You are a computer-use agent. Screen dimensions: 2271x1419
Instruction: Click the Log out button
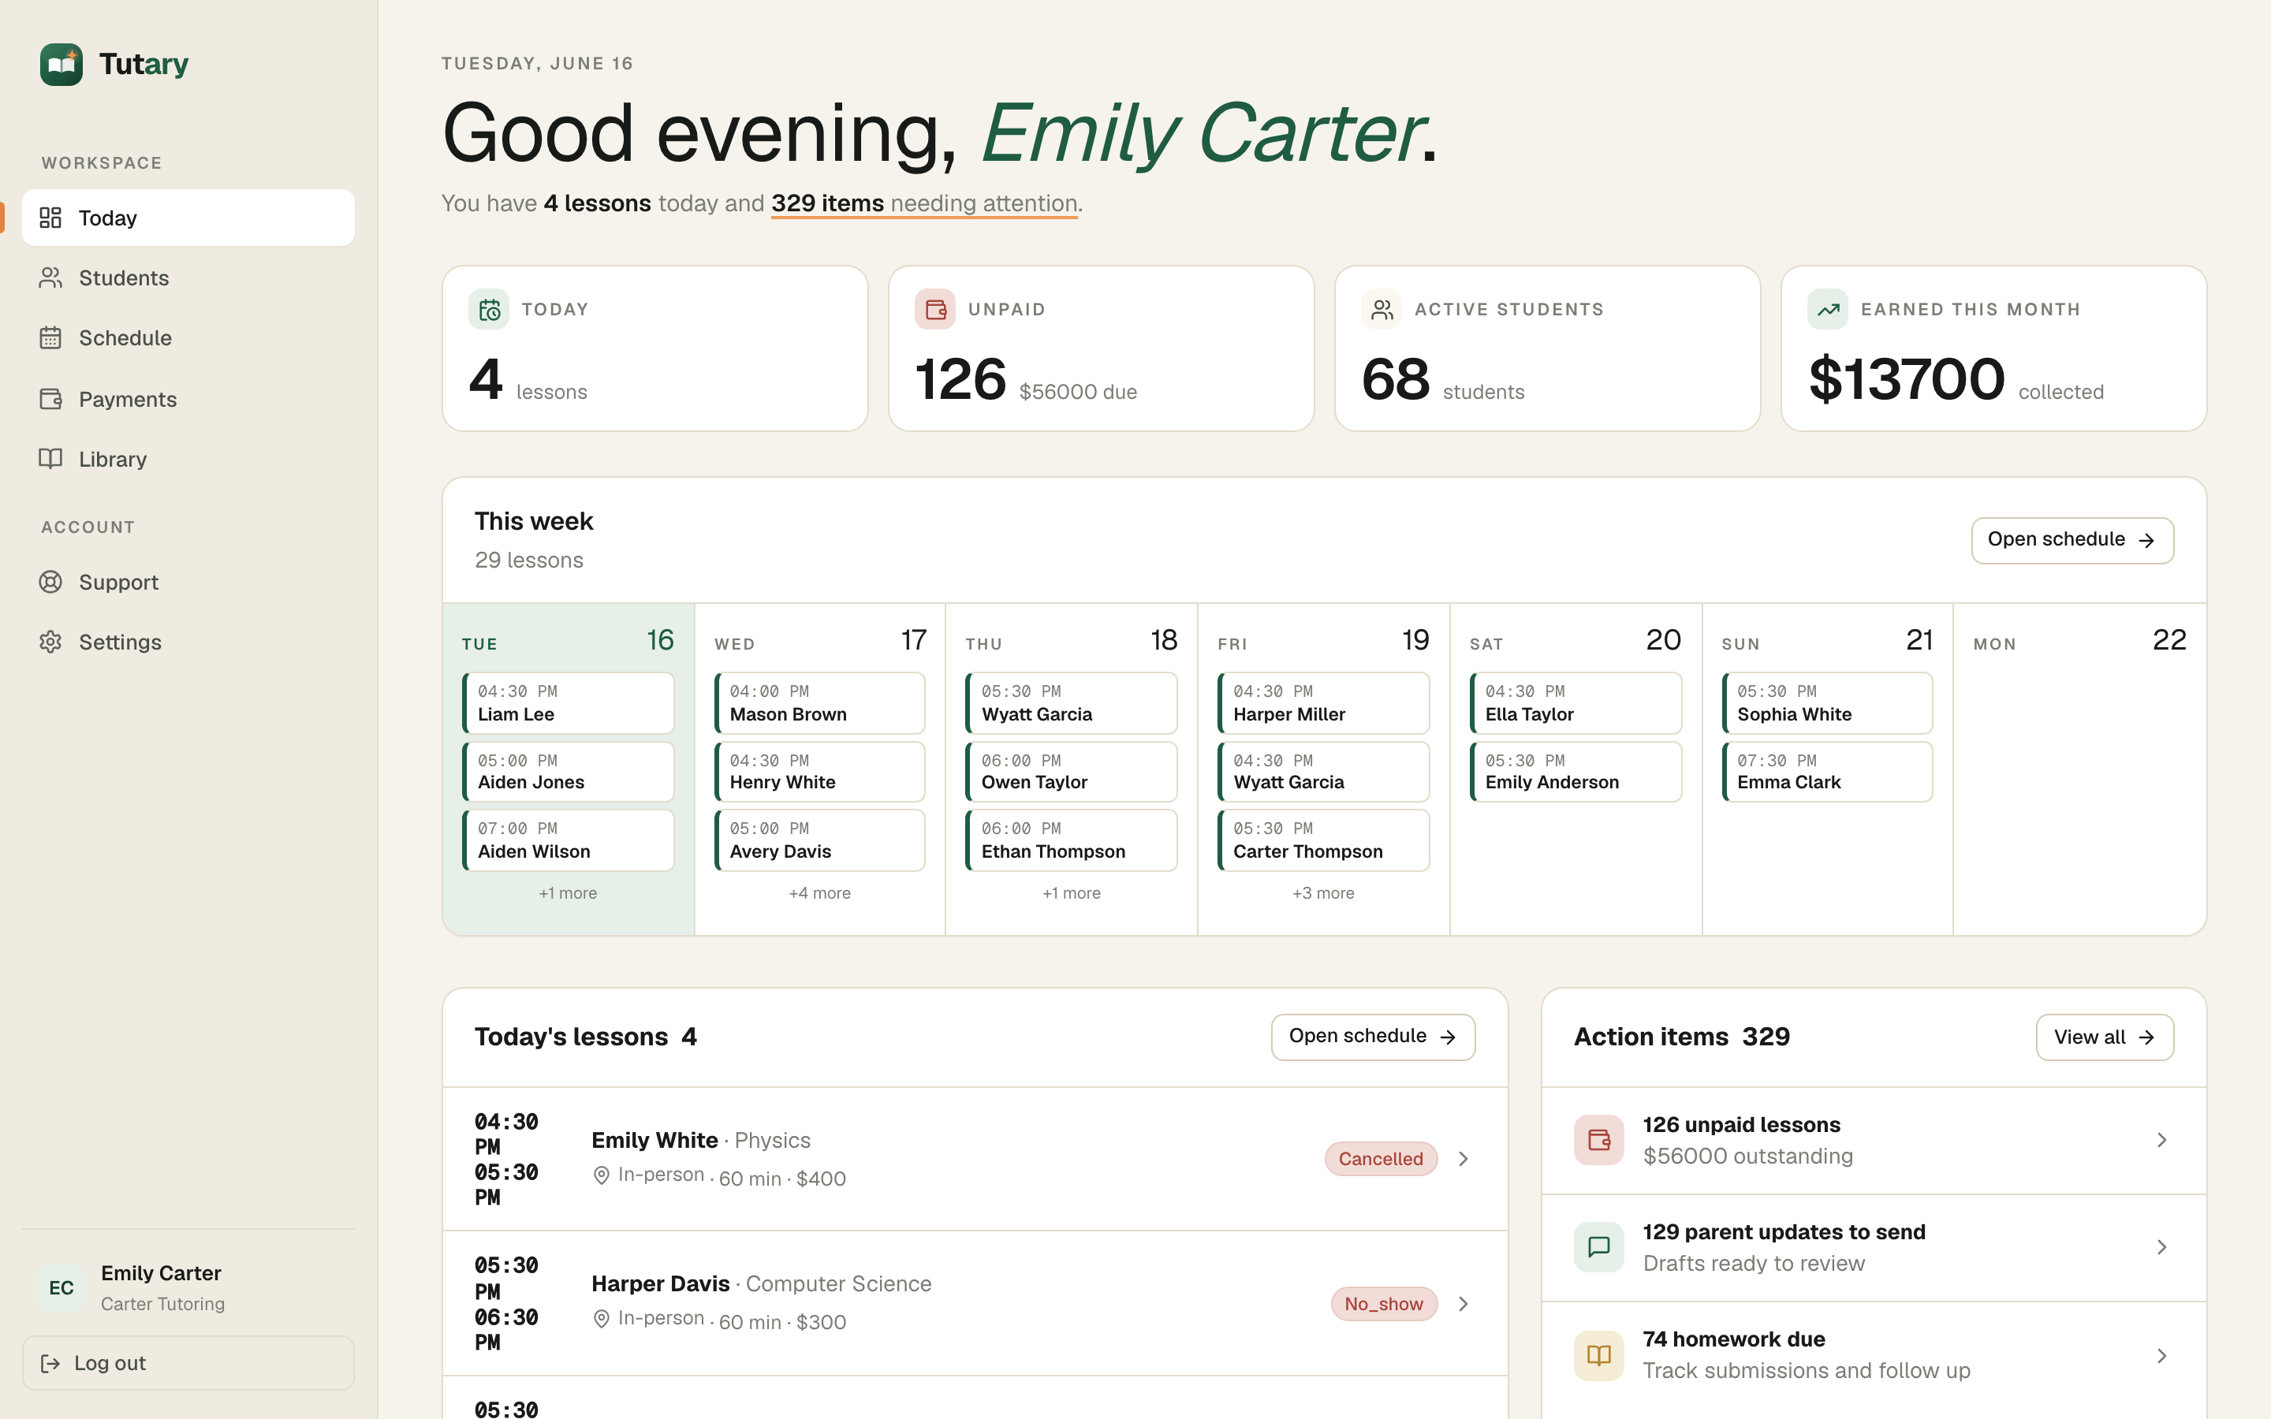pos(188,1364)
